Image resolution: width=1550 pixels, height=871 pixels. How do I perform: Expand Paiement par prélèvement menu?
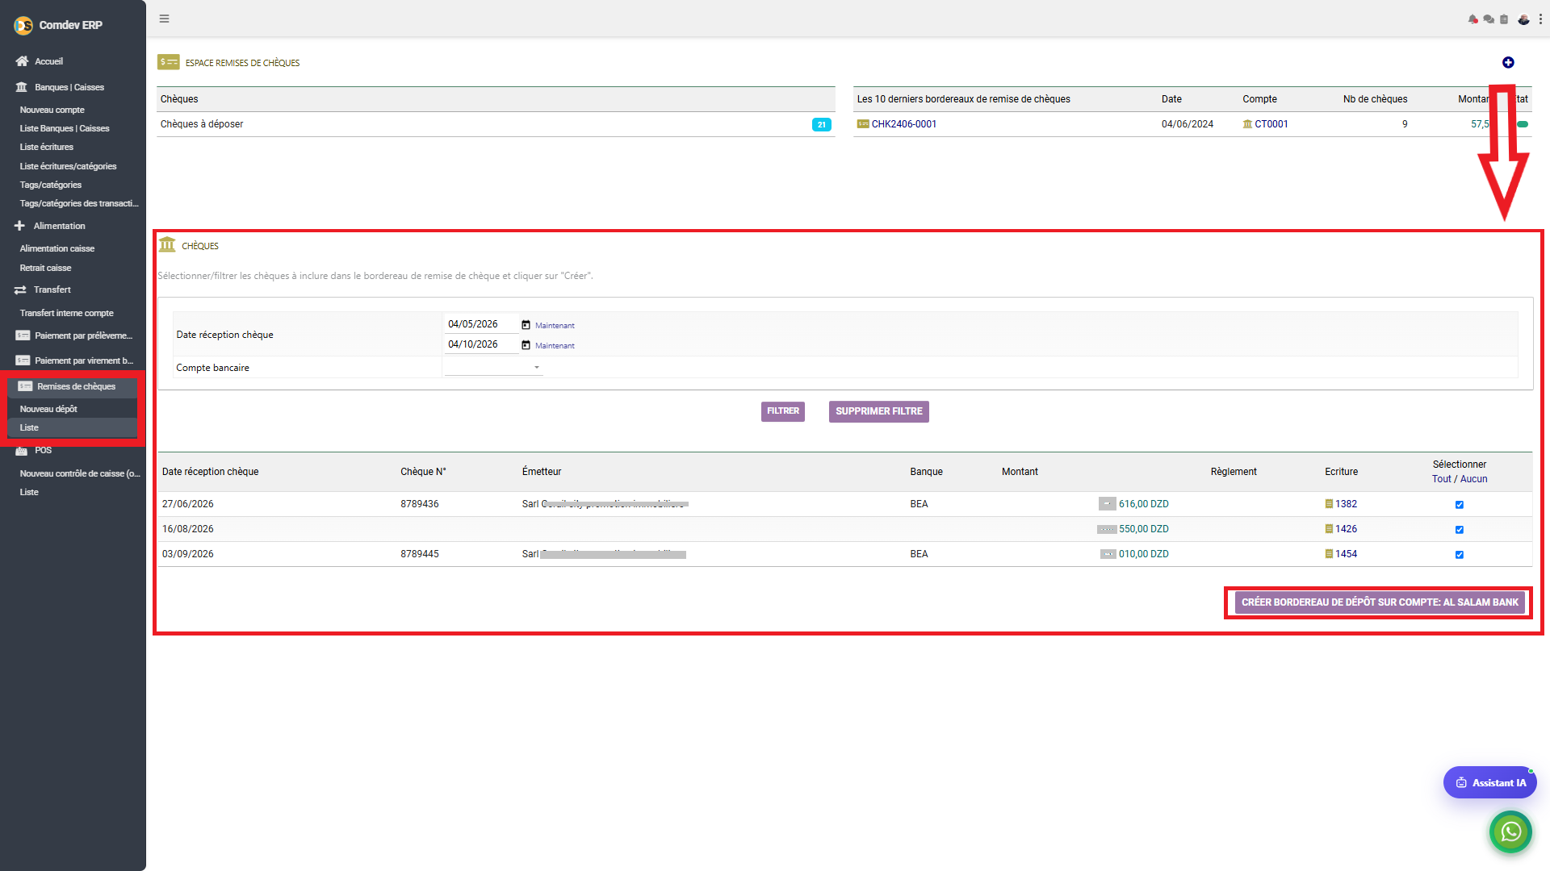pos(82,335)
